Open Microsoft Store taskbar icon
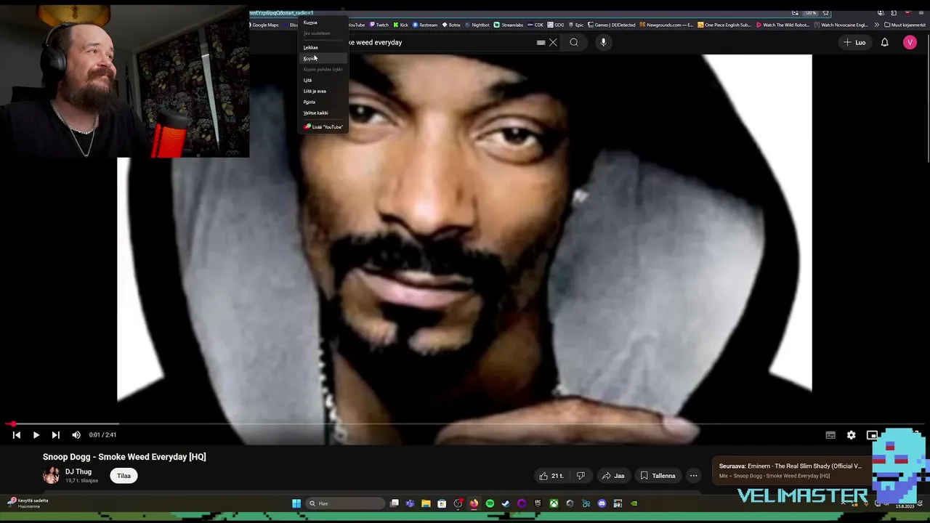This screenshot has height=523, width=930. pos(442,503)
